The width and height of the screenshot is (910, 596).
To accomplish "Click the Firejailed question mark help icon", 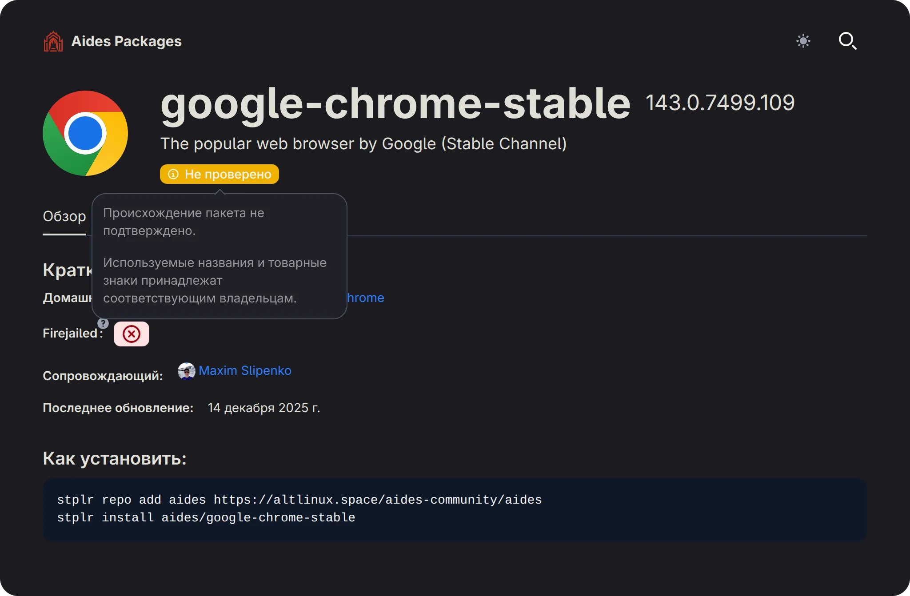I will coord(103,323).
